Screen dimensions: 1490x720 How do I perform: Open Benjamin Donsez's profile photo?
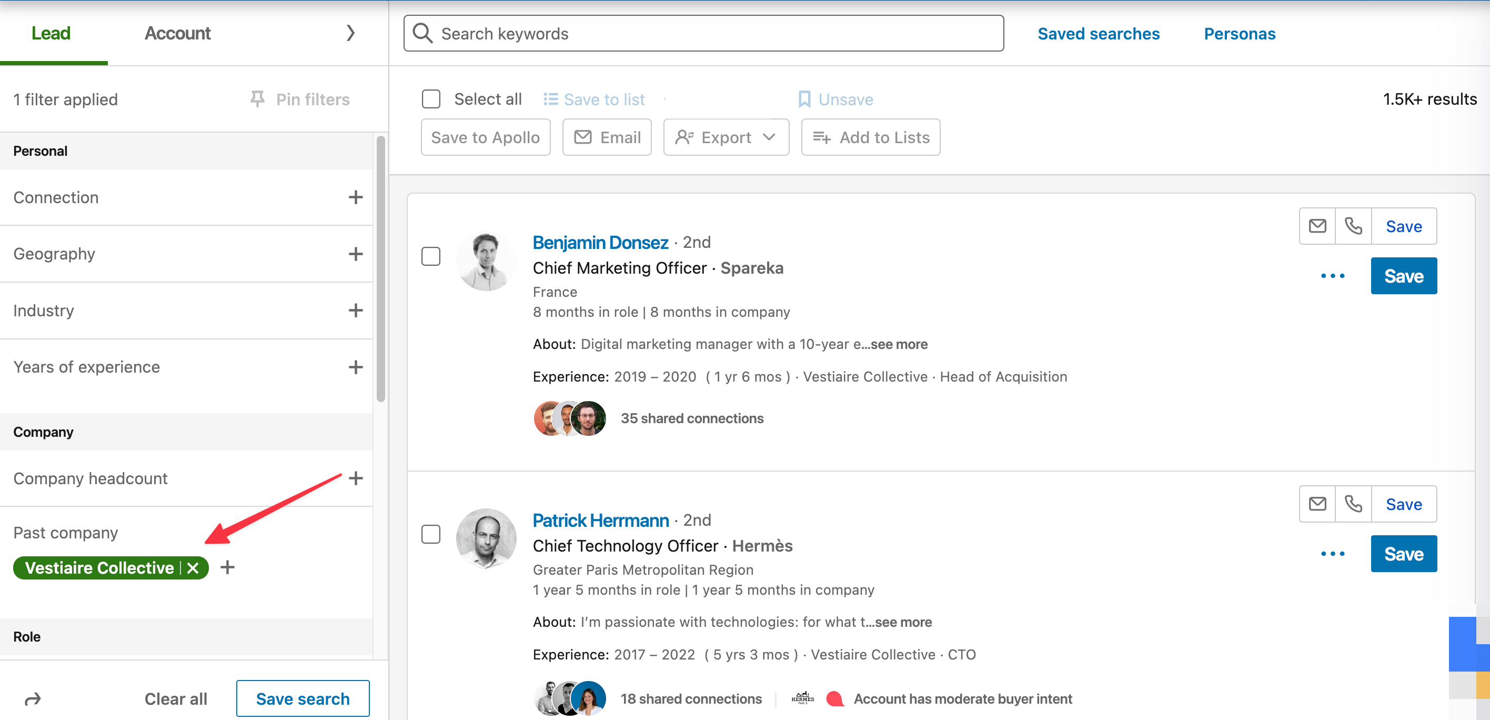click(486, 261)
